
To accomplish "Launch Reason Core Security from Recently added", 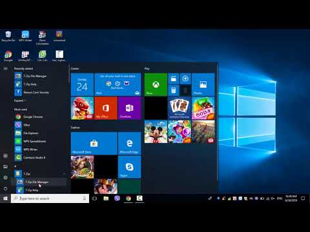I will (40, 92).
